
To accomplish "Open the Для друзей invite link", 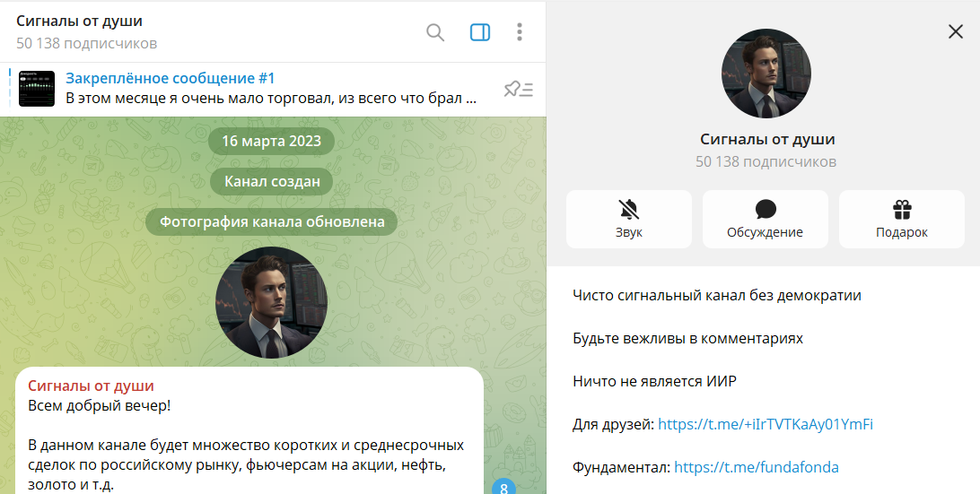I will 766,424.
